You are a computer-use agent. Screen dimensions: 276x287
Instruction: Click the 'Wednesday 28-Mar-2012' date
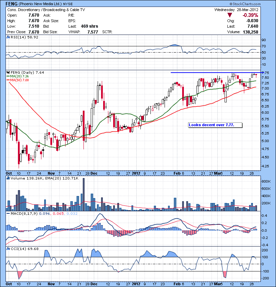click(236, 10)
